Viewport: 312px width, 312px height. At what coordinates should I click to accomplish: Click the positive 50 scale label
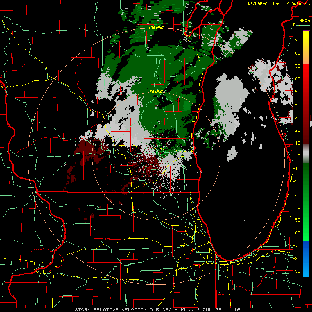(298, 92)
